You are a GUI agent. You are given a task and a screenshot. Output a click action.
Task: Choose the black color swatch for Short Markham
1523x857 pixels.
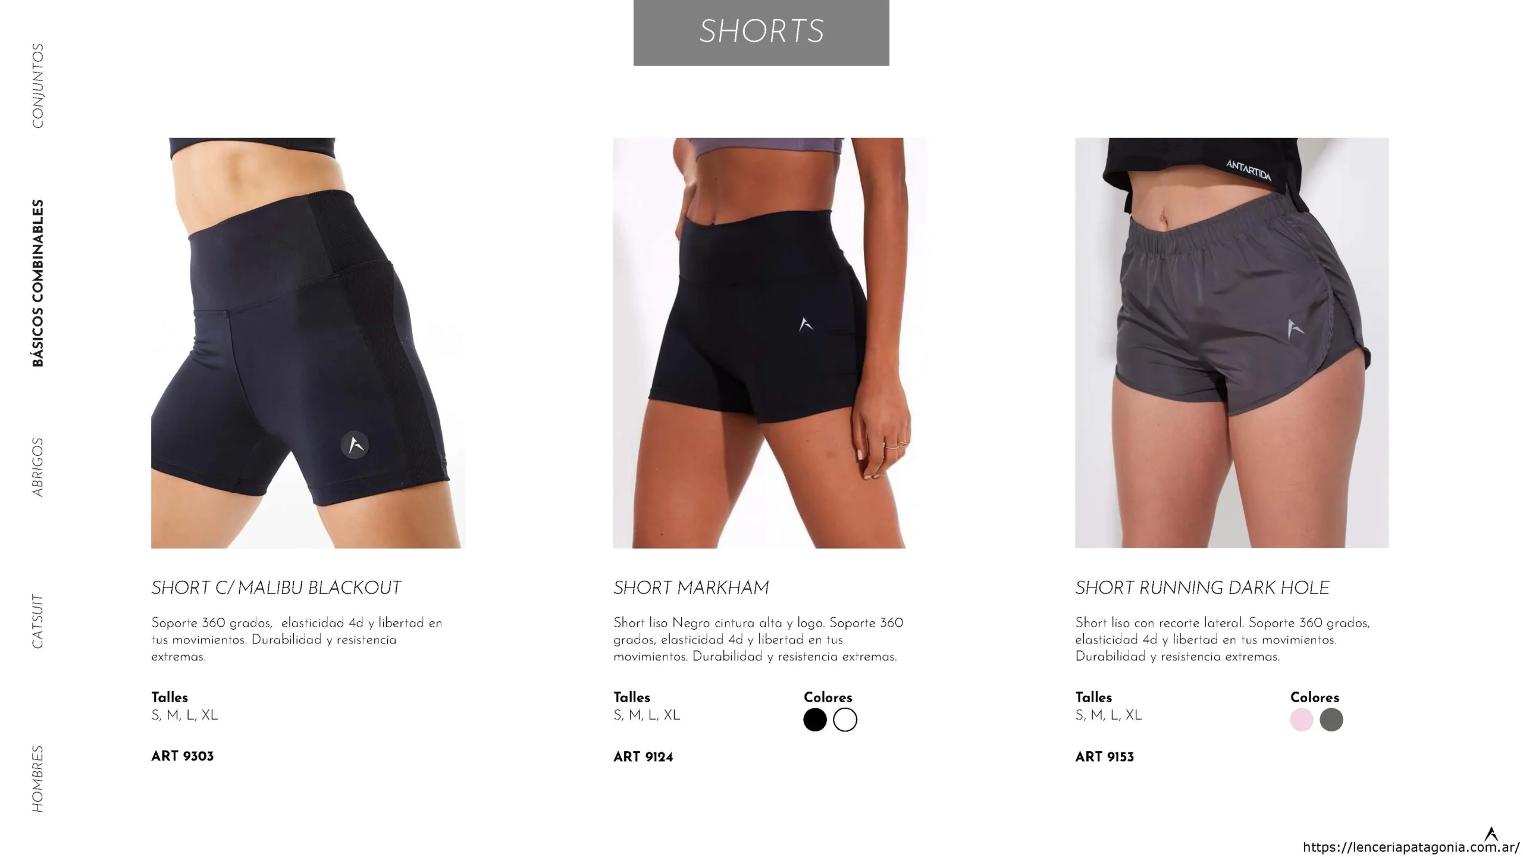[x=815, y=720]
